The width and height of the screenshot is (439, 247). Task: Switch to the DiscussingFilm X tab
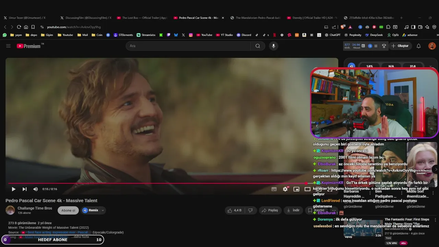[86, 17]
